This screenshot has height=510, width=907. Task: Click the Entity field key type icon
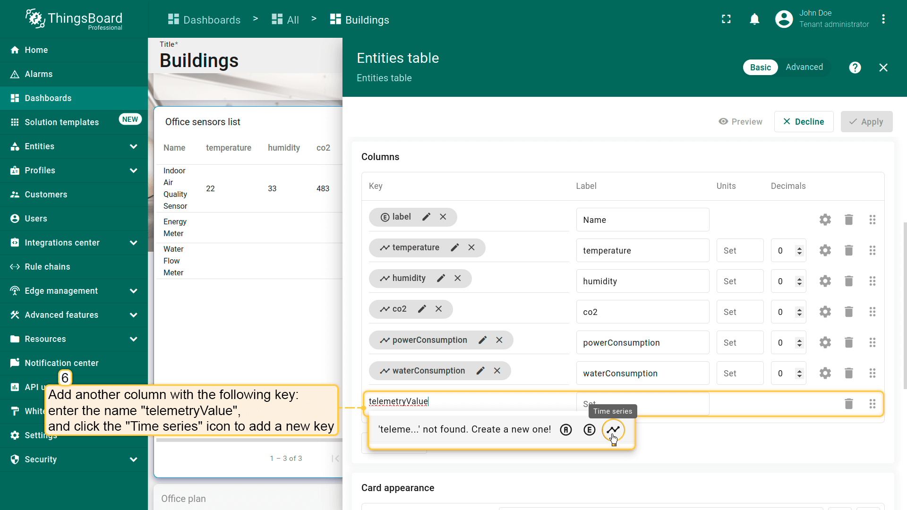pyautogui.click(x=589, y=429)
